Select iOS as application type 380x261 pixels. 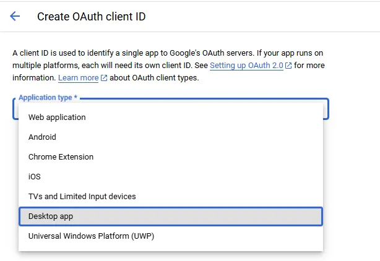[x=171, y=177]
